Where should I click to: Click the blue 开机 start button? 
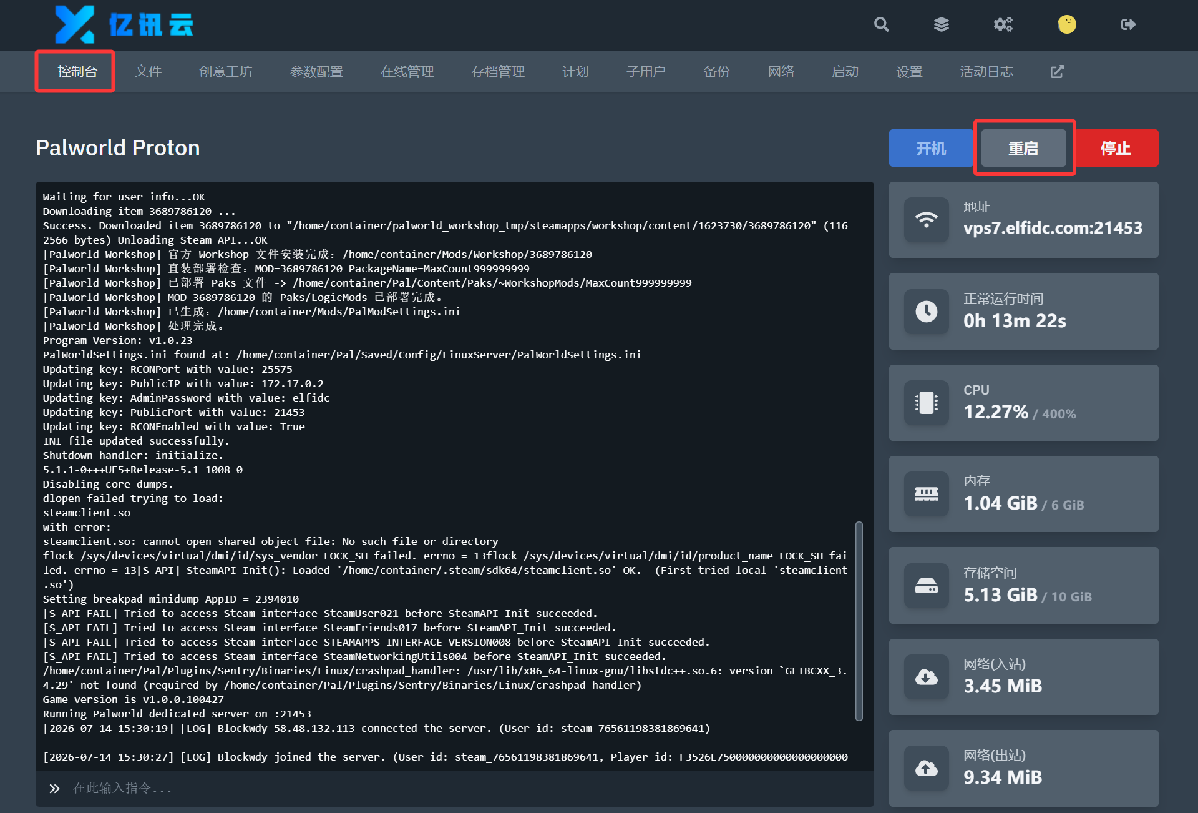tap(932, 148)
